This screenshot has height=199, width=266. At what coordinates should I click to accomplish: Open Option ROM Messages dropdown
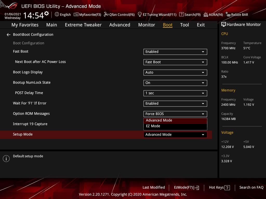pos(175,114)
